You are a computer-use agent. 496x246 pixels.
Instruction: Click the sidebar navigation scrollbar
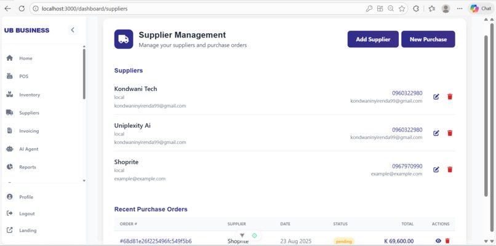click(x=84, y=74)
